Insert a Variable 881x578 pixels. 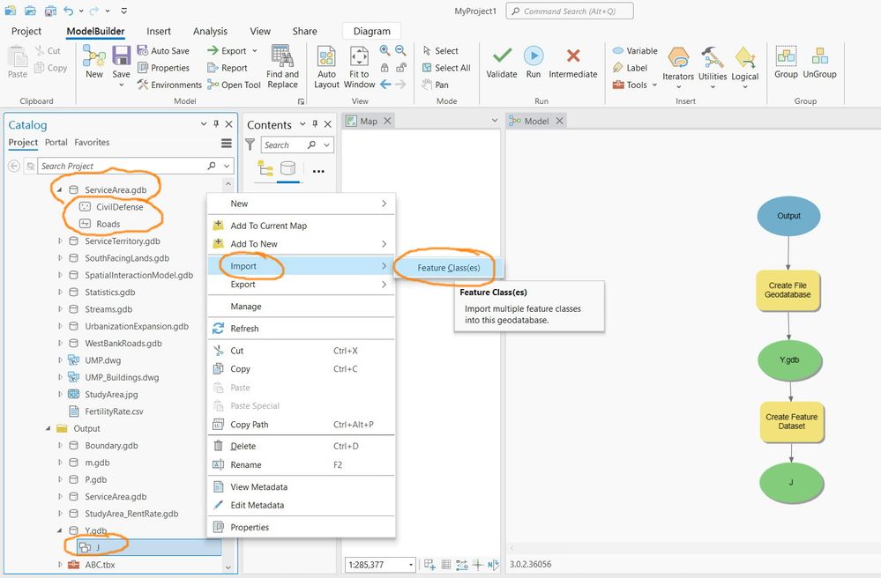[635, 50]
